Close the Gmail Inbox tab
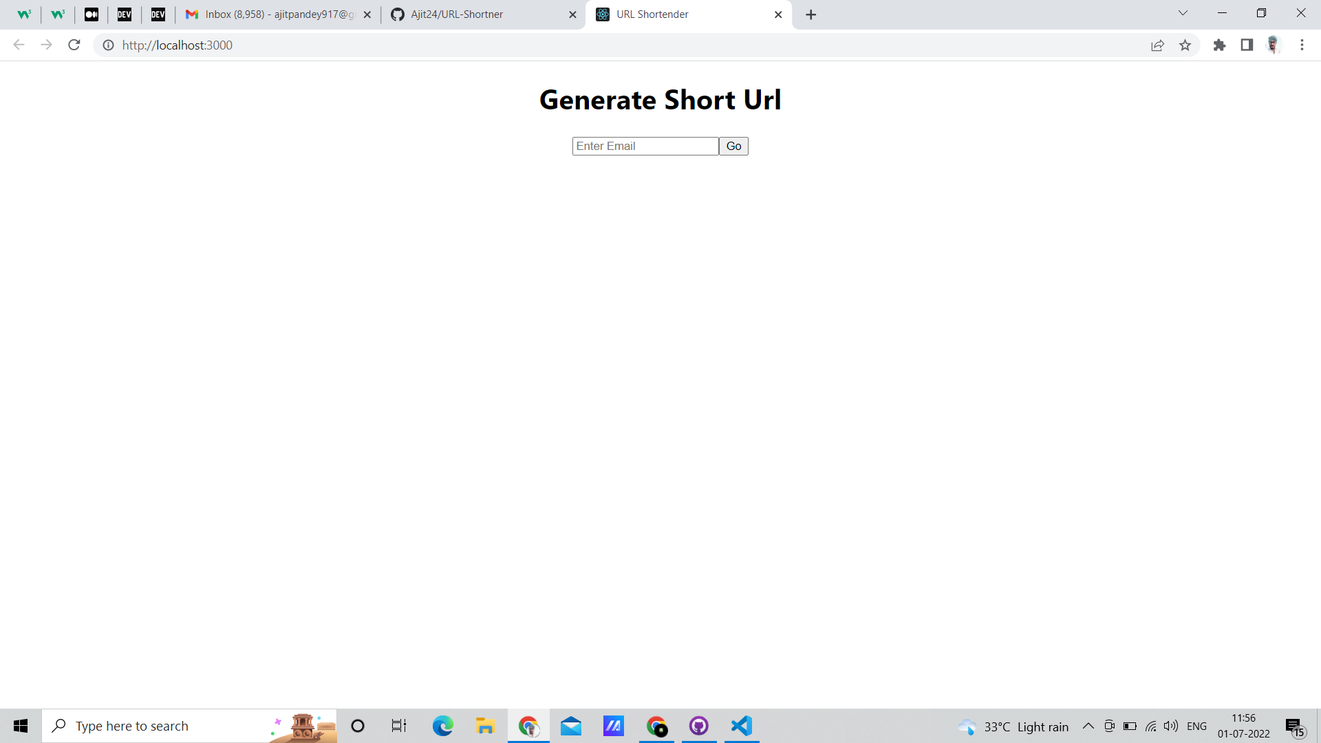The height and width of the screenshot is (743, 1321). (x=367, y=14)
